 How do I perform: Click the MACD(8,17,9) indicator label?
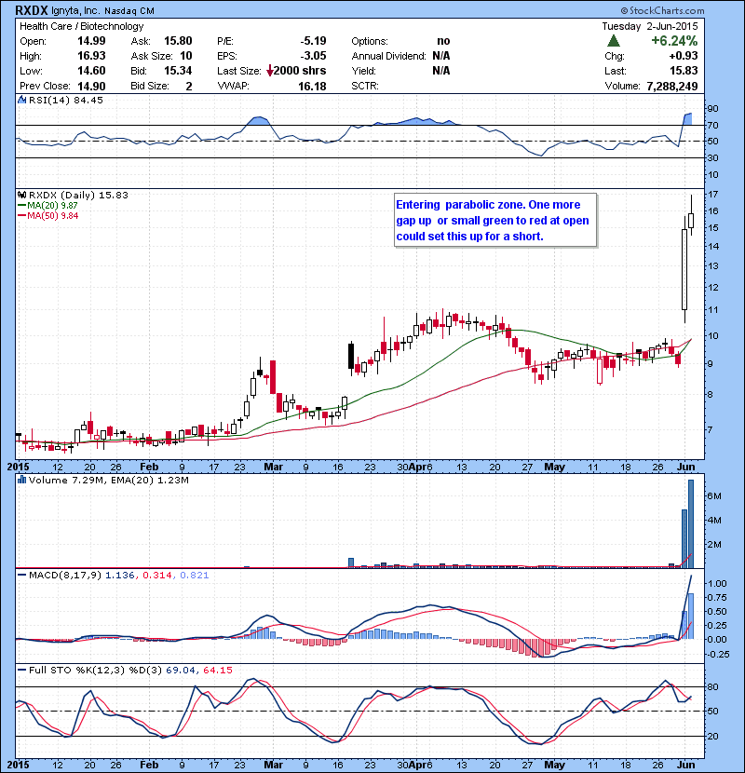pyautogui.click(x=65, y=575)
